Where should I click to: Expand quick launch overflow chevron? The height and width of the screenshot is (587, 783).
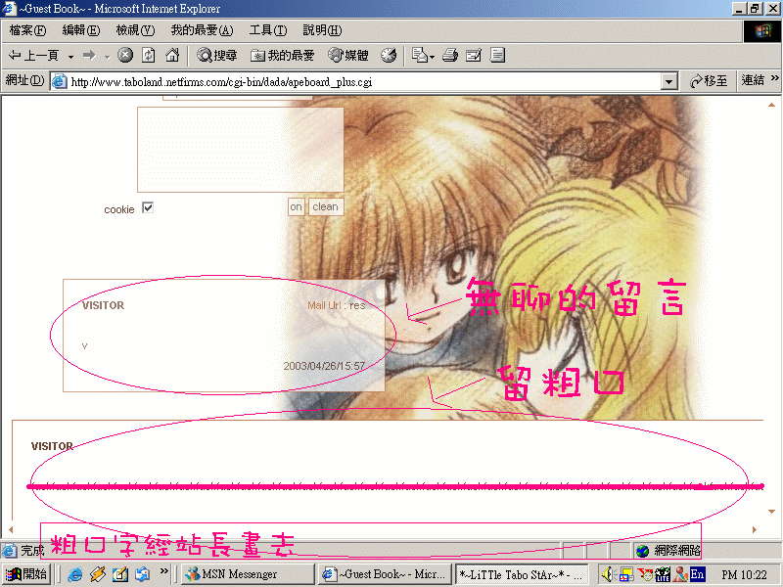(x=163, y=571)
